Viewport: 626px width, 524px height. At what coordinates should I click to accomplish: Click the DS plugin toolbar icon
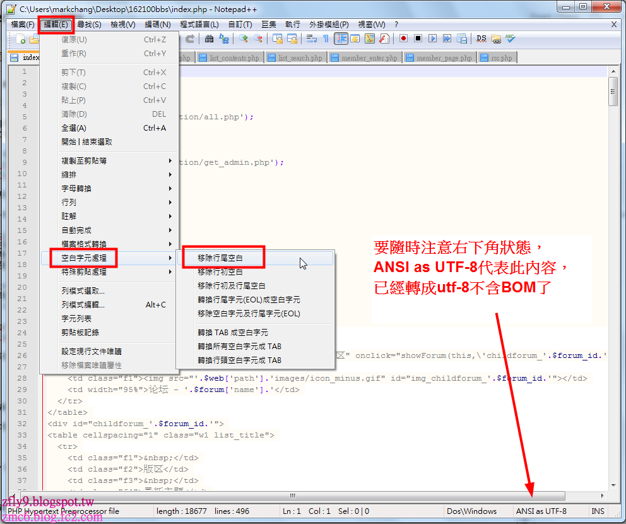[481, 39]
